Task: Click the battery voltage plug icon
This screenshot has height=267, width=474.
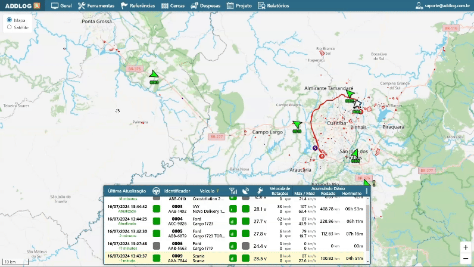Action: [260, 191]
